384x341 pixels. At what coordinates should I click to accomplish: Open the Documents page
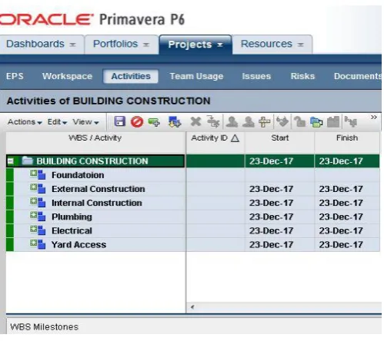click(x=358, y=76)
